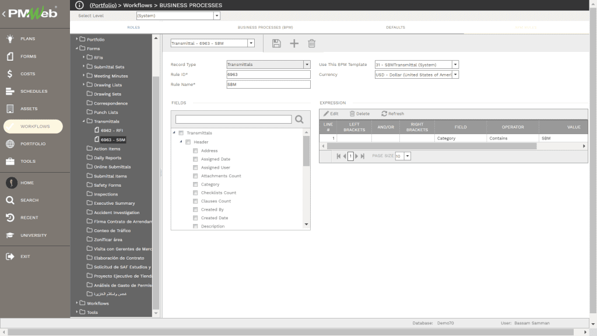Click the Save record icon
This screenshot has height=336, width=597.
click(276, 43)
